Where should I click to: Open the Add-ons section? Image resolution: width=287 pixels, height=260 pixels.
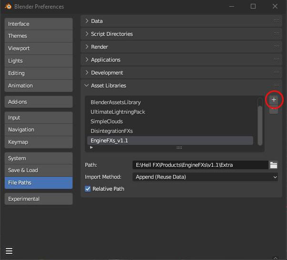tap(39, 102)
